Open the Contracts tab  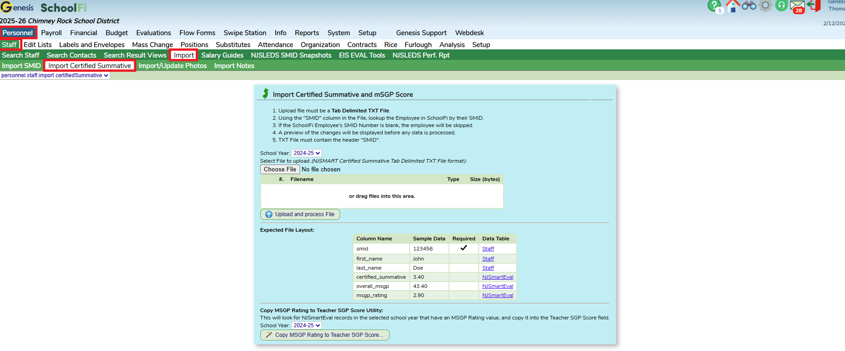pyautogui.click(x=362, y=45)
